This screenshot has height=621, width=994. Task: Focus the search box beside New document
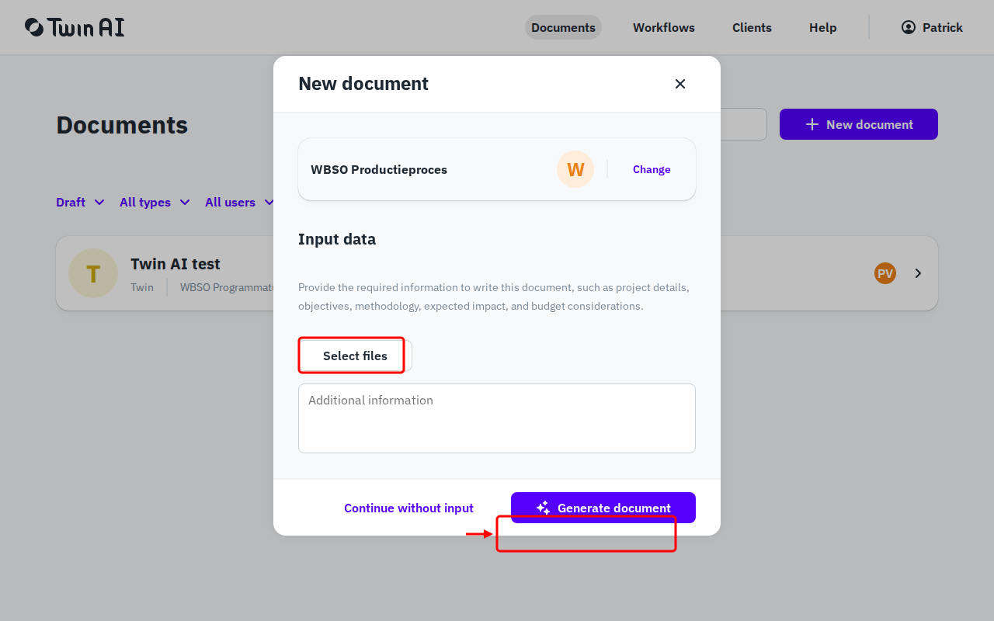click(x=744, y=124)
